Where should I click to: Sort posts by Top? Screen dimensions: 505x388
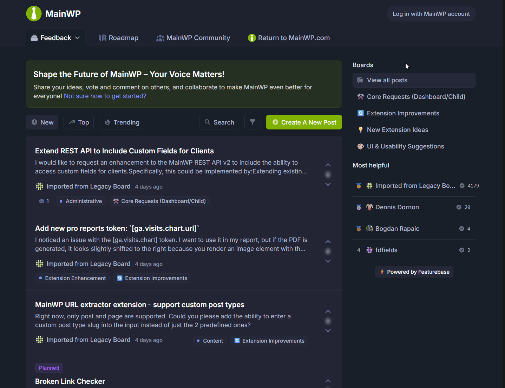point(79,122)
